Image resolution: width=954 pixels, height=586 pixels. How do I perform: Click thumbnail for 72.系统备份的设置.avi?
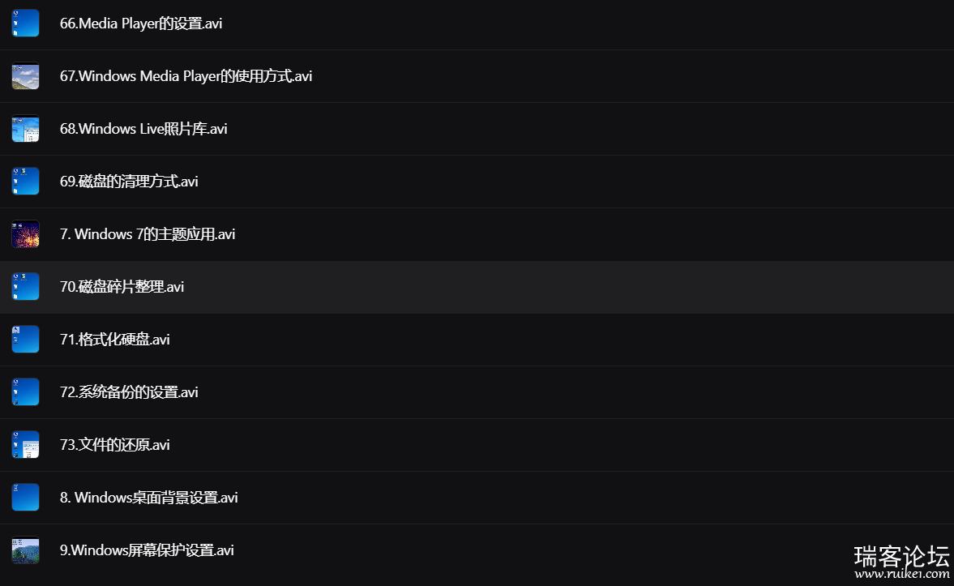[26, 392]
